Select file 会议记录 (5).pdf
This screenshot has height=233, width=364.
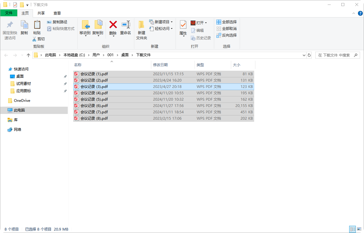(x=163, y=99)
